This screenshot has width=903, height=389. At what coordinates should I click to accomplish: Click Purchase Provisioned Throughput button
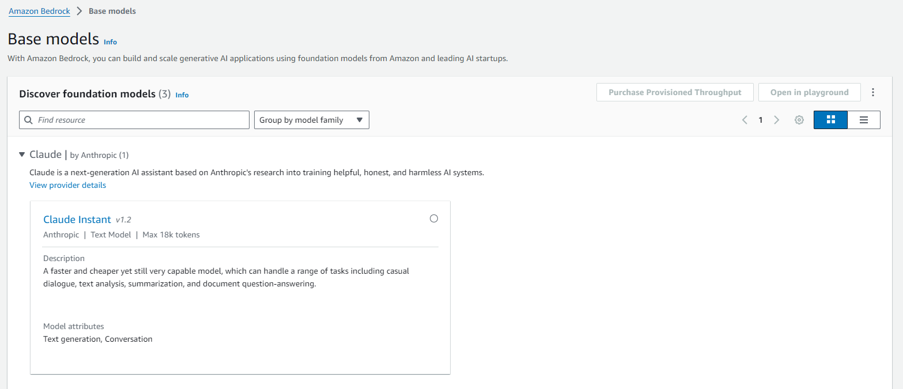click(x=675, y=92)
